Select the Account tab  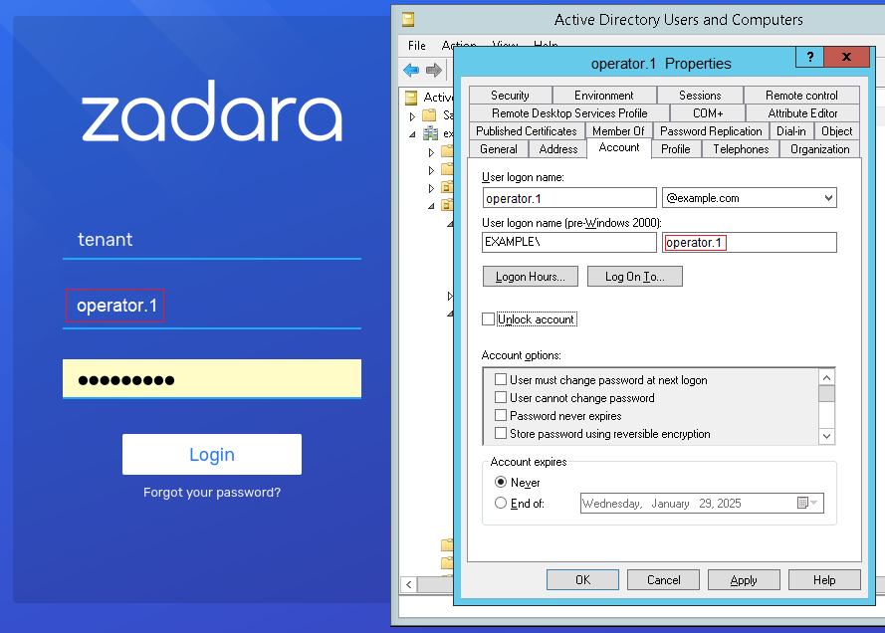tap(619, 148)
